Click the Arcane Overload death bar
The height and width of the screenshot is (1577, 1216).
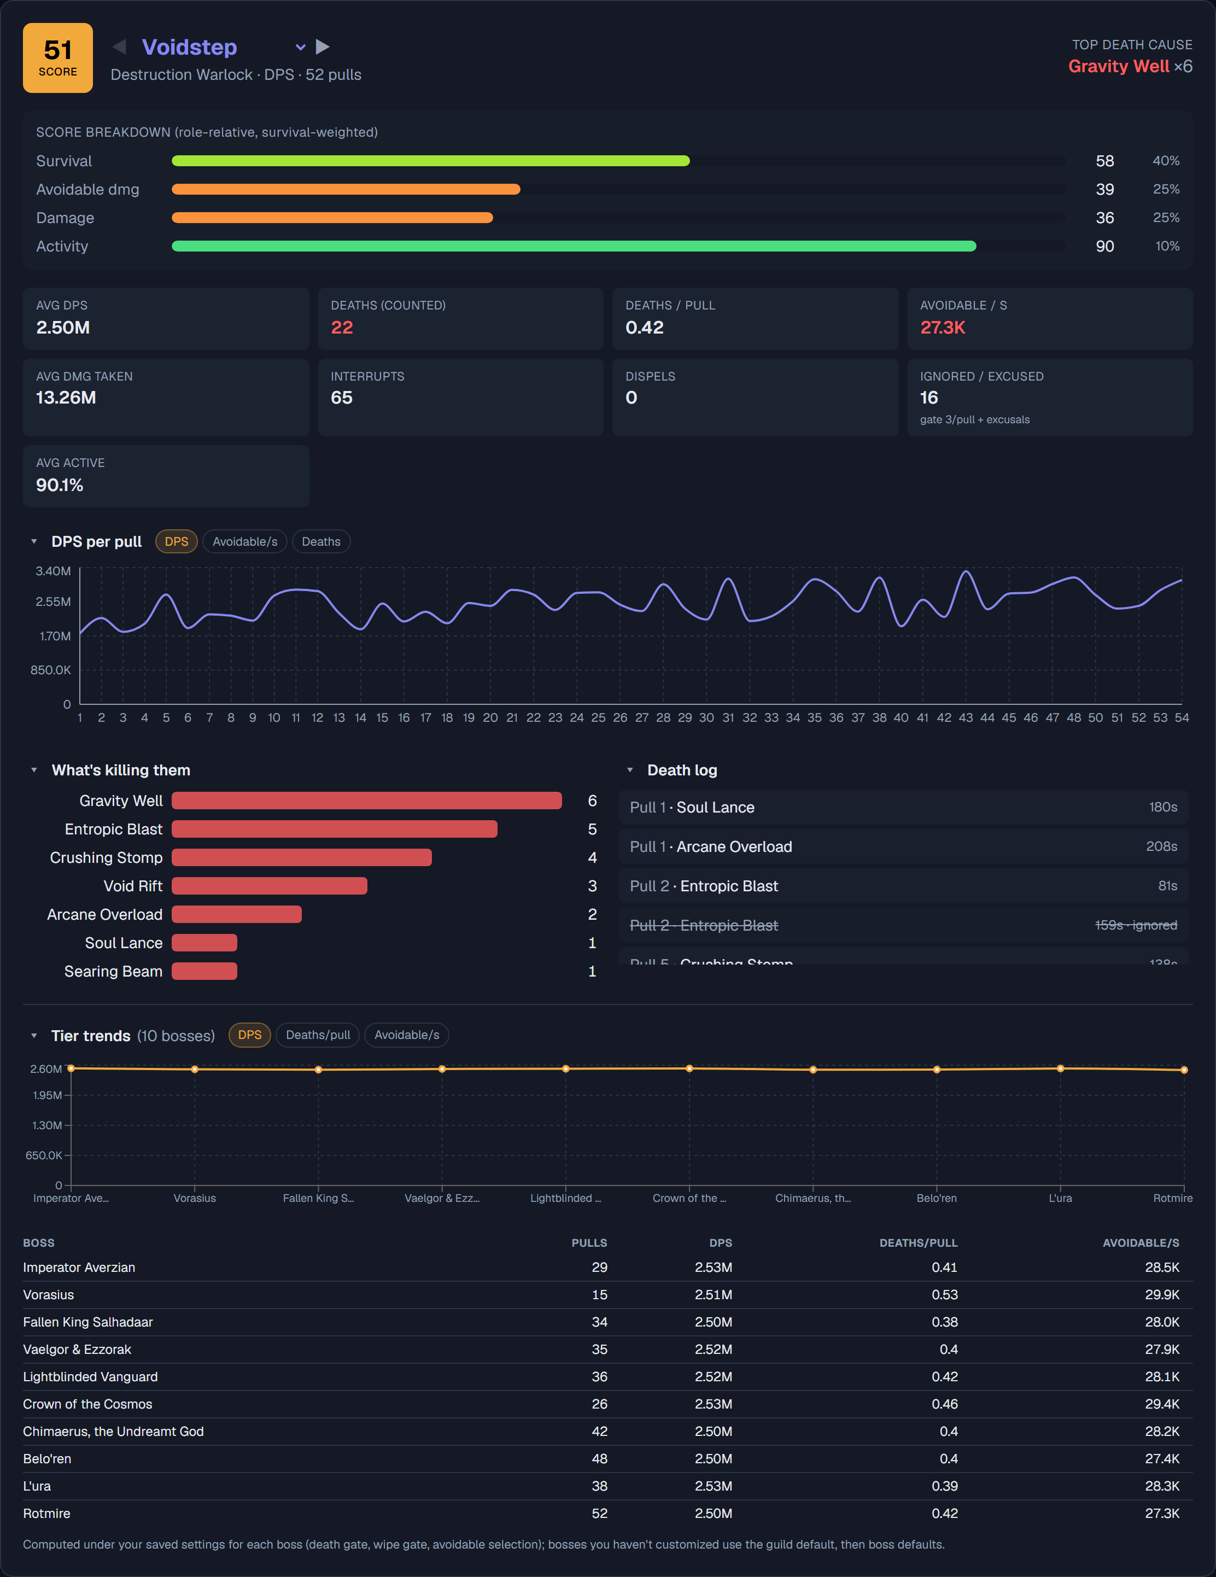click(237, 914)
